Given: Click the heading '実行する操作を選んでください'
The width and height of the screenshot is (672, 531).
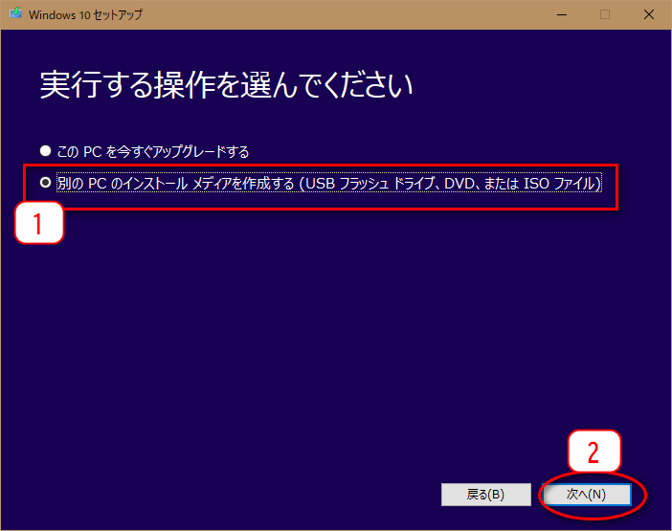Looking at the screenshot, I should 226,85.
